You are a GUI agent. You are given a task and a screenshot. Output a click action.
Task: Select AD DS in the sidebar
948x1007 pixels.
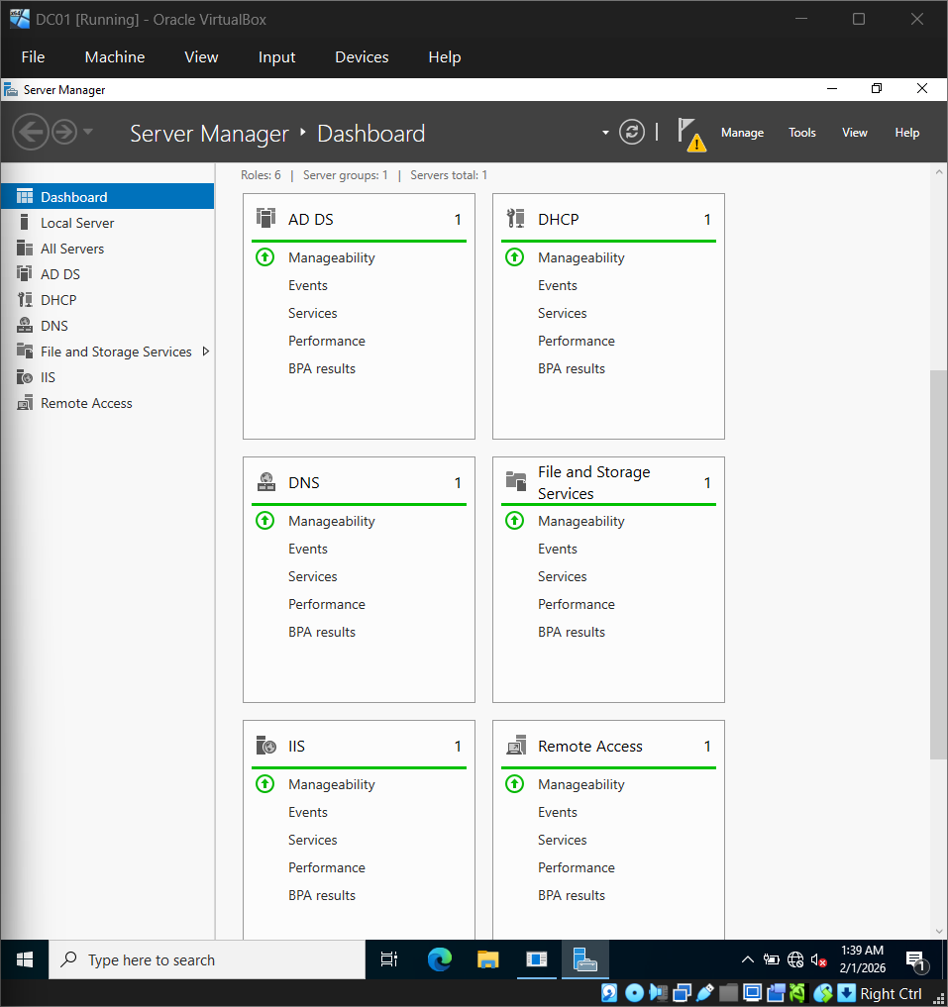(107, 274)
